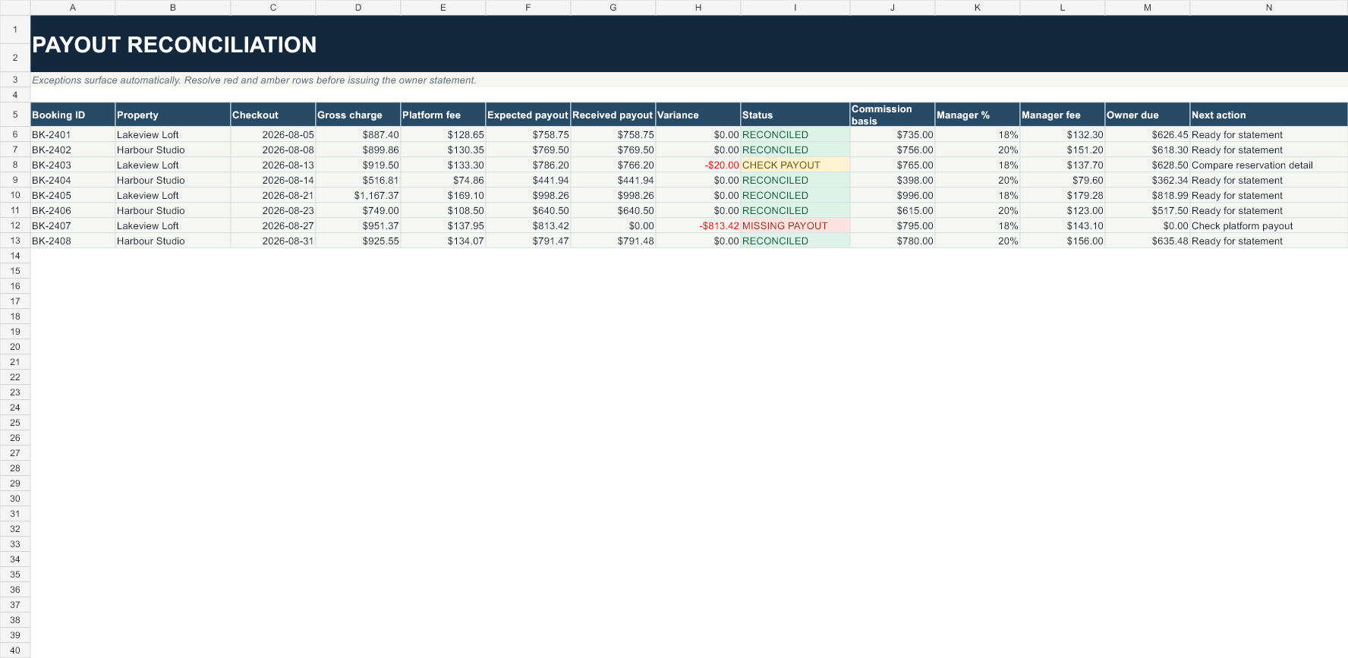Image resolution: width=1348 pixels, height=658 pixels.
Task: Click the Check platform payout cell
Action: (1269, 225)
